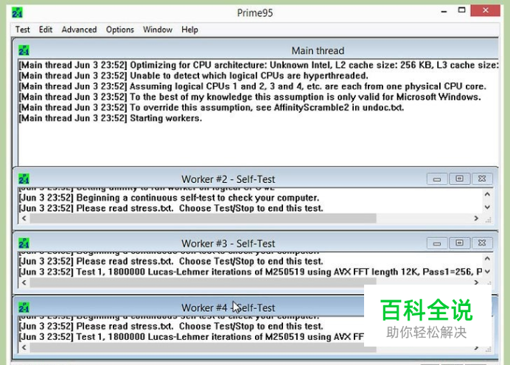The image size is (510, 365).
Task: Open the Advanced menu
Action: [79, 29]
